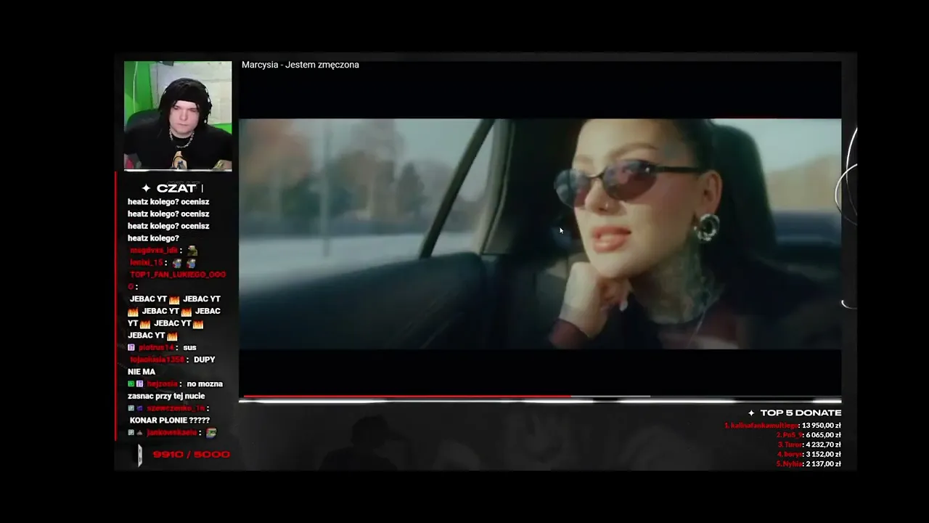Click the second donor amount "6 065,00 zł"
Viewport: 929px width, 523px height.
click(824, 435)
